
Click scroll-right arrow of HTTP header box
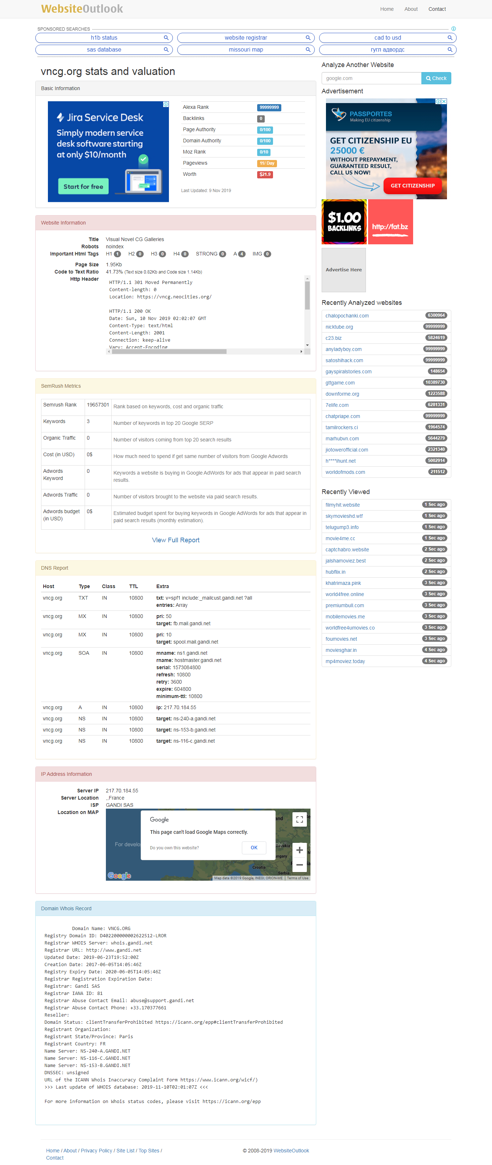tap(301, 351)
